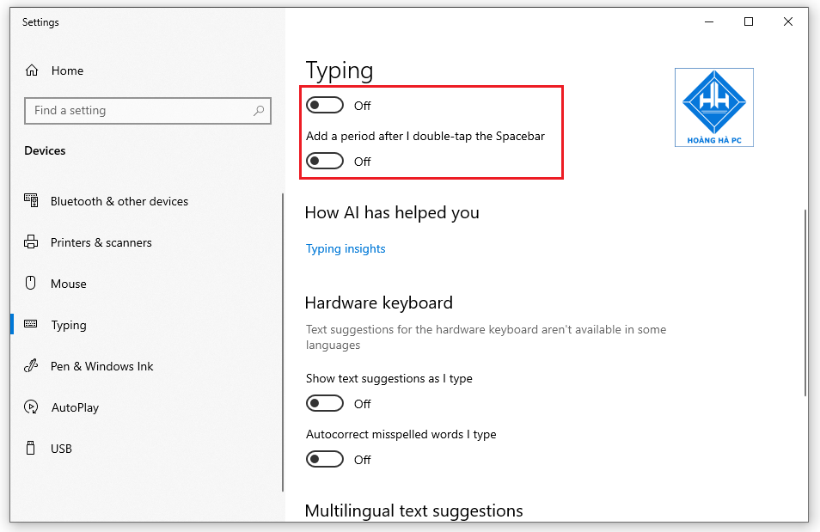Enable Show text suggestions as I type
The height and width of the screenshot is (532, 820).
pyautogui.click(x=324, y=403)
